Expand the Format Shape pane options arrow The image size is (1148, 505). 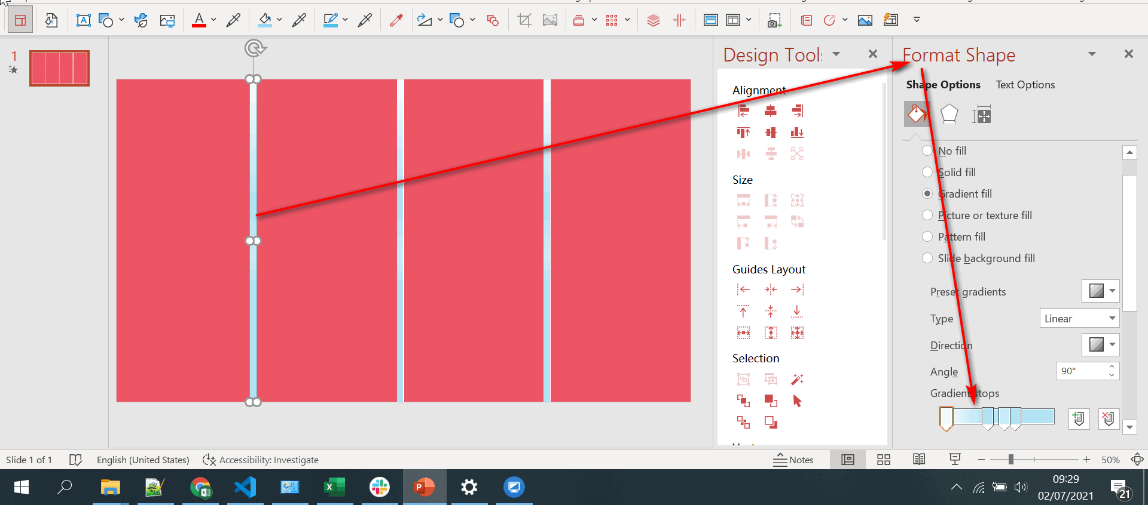1092,54
